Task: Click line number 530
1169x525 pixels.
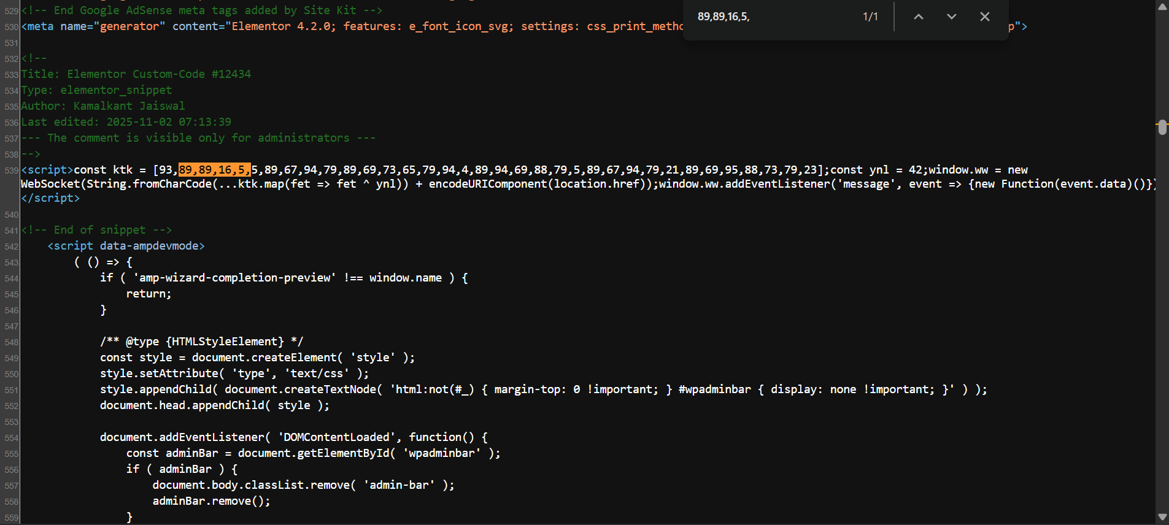Action: point(11,27)
